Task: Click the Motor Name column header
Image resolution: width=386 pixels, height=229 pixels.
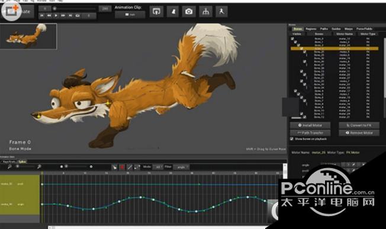Action: 345,34
